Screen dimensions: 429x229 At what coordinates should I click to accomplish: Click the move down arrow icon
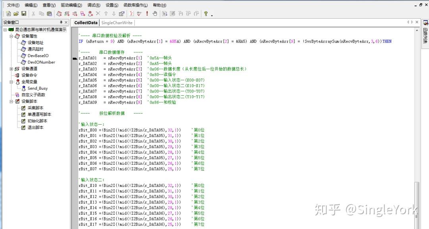tap(114, 13)
